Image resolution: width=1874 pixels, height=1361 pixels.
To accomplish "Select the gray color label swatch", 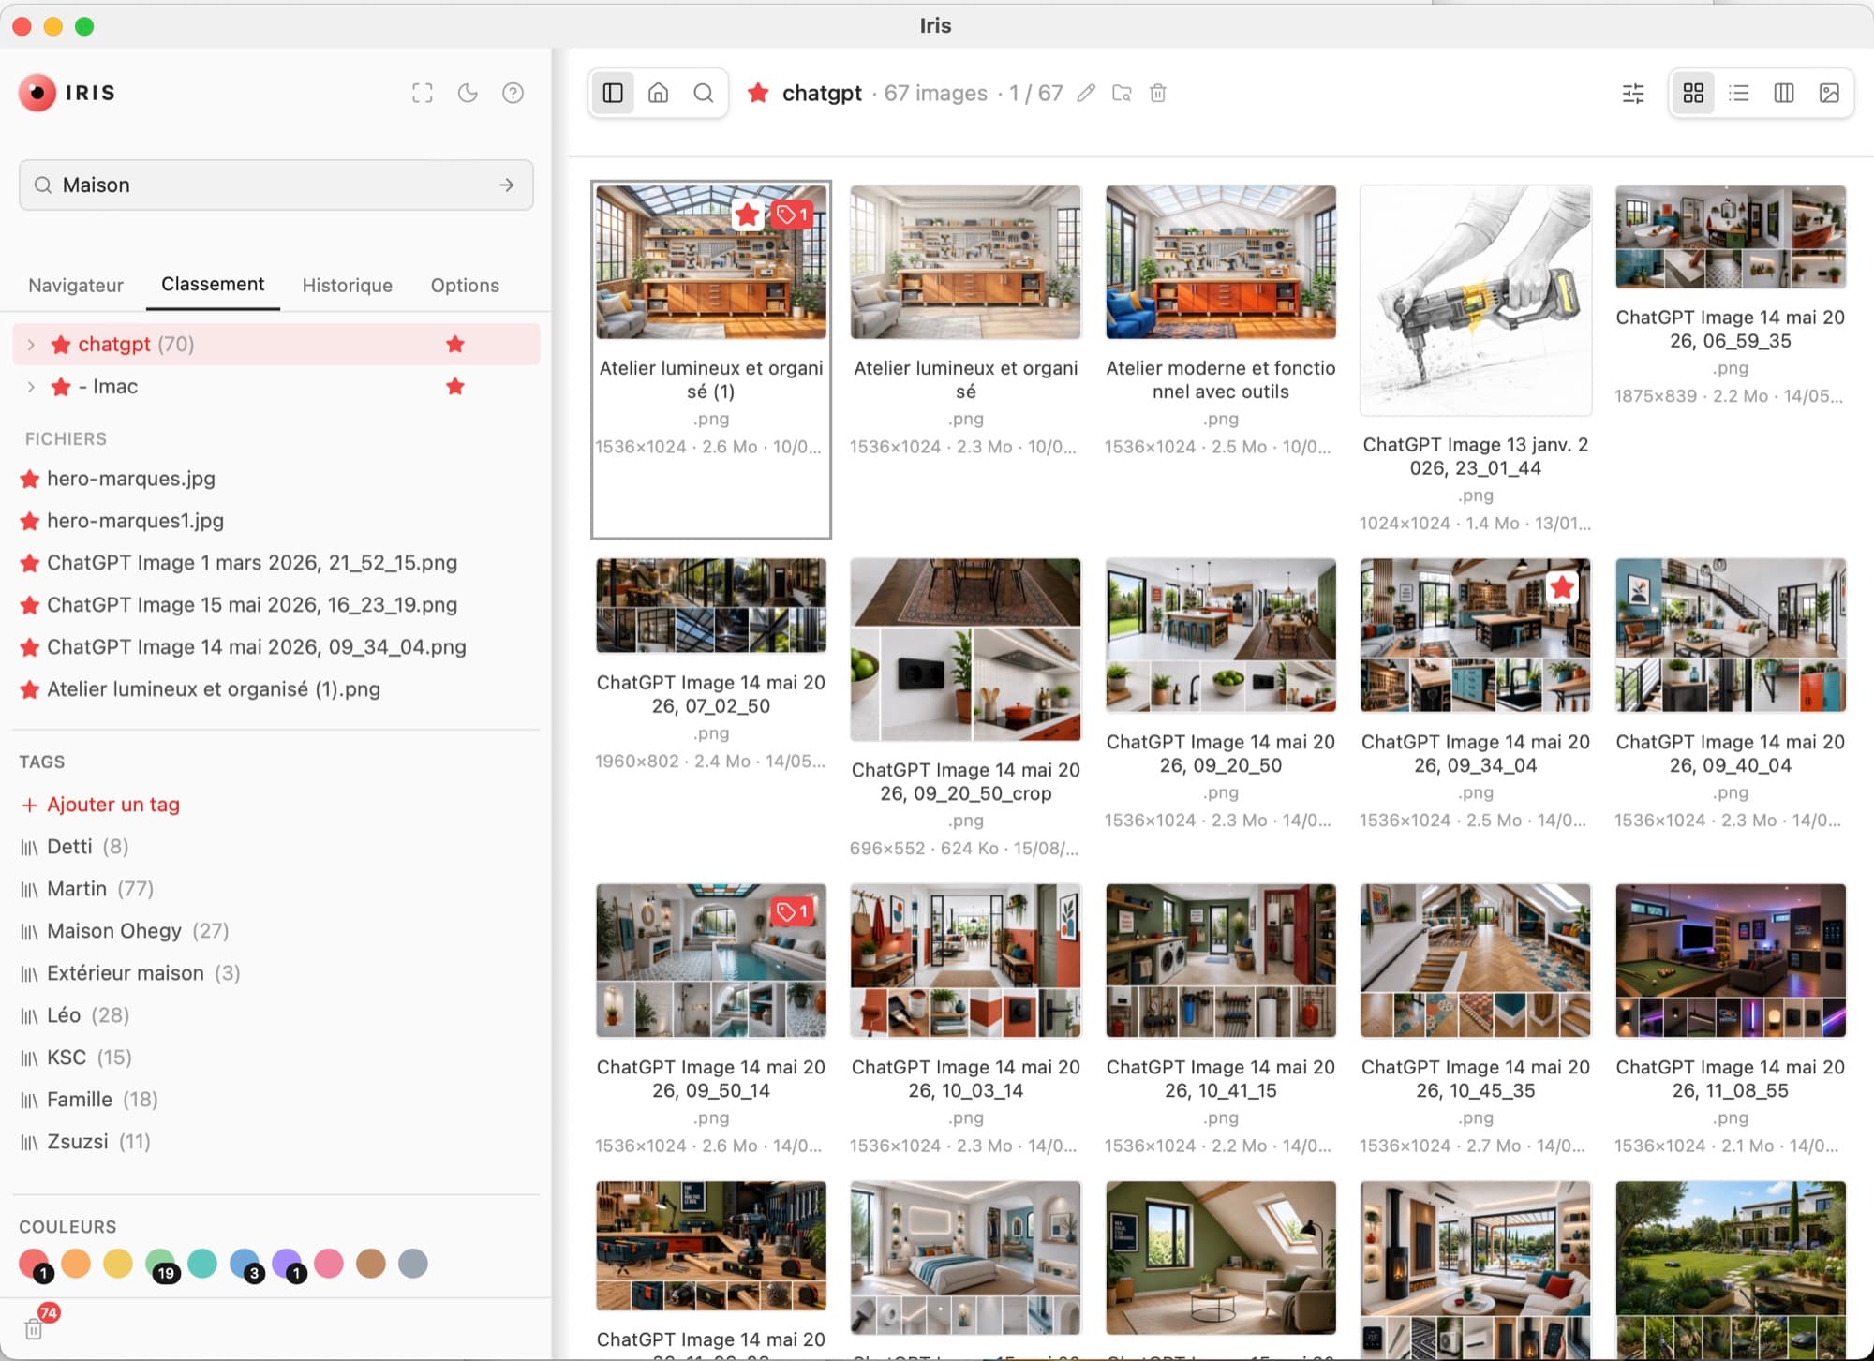I will click(413, 1264).
